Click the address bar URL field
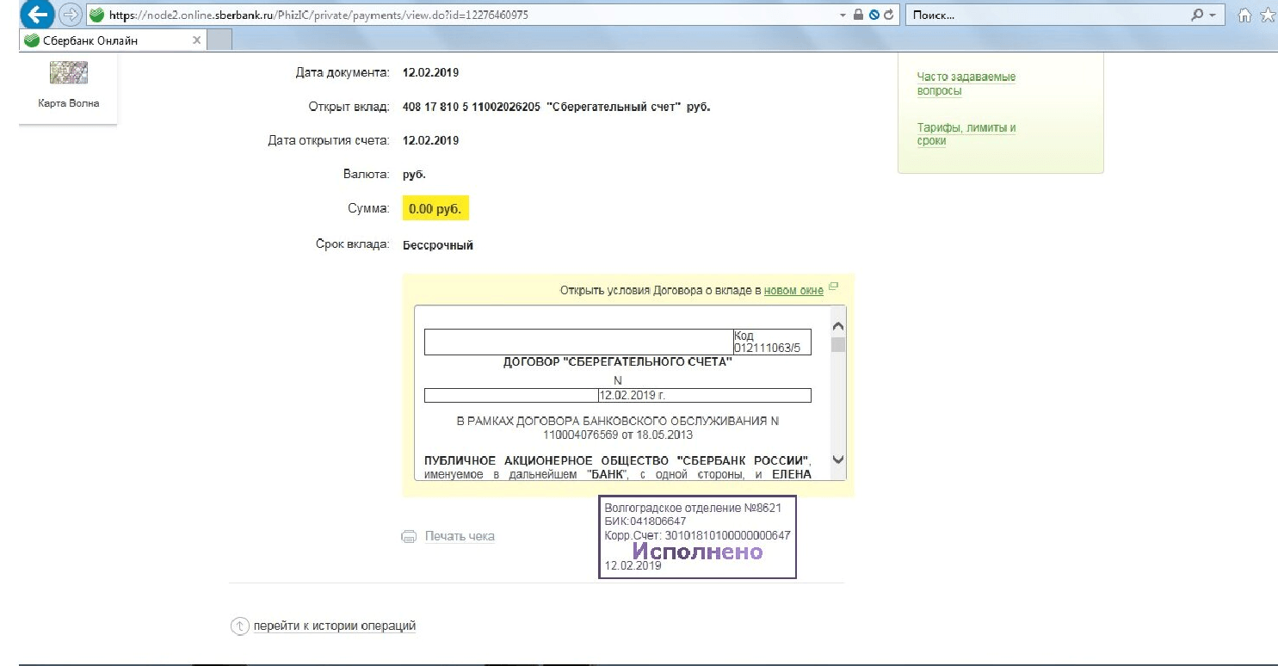 click(x=465, y=15)
